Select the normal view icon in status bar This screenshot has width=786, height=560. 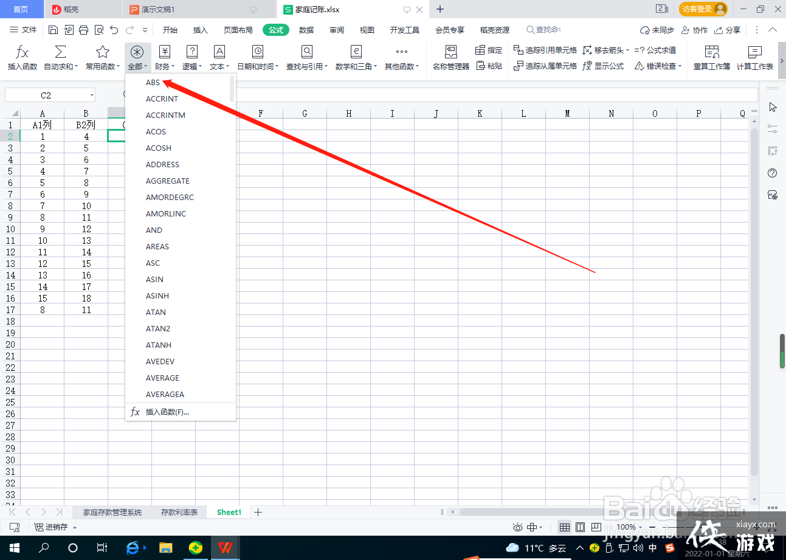565,527
